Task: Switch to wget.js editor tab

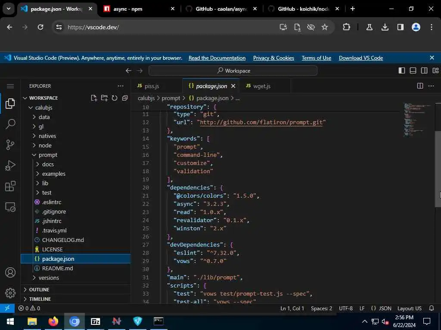Action: (265, 86)
